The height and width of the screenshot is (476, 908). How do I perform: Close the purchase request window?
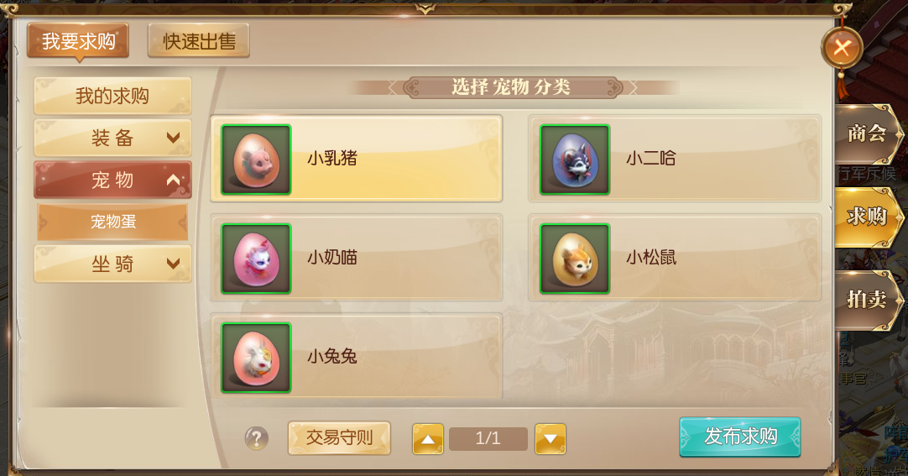coord(842,48)
